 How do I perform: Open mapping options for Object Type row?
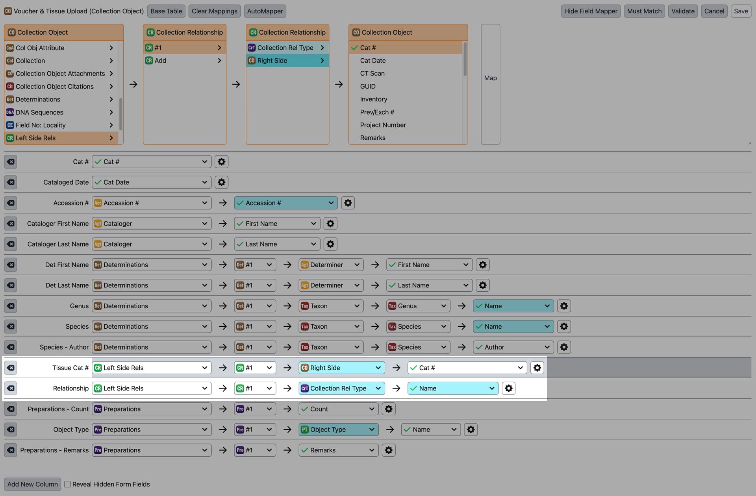(471, 429)
